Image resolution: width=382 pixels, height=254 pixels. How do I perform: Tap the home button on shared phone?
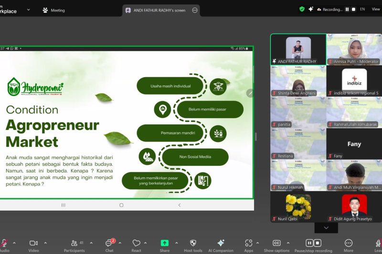tap(121, 205)
